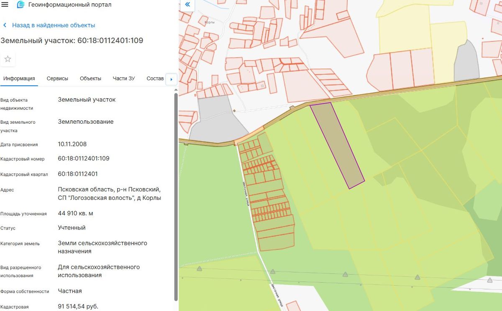Click the Дата присвоения field label
This screenshot has height=311, width=502.
click(19, 145)
